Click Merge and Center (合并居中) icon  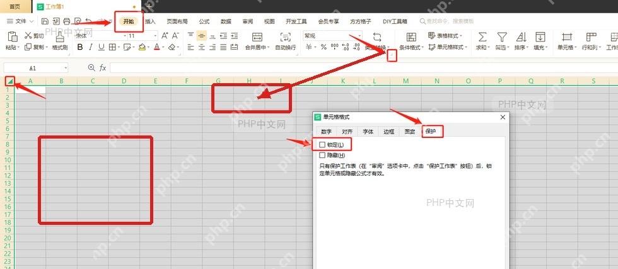point(257,37)
